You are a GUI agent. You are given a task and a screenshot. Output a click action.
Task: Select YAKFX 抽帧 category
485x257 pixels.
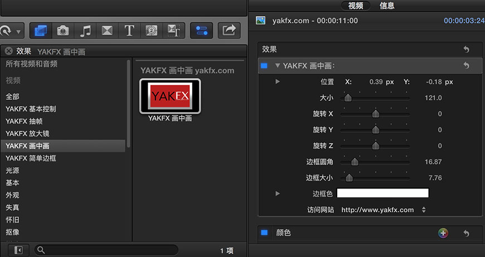[x=24, y=121]
